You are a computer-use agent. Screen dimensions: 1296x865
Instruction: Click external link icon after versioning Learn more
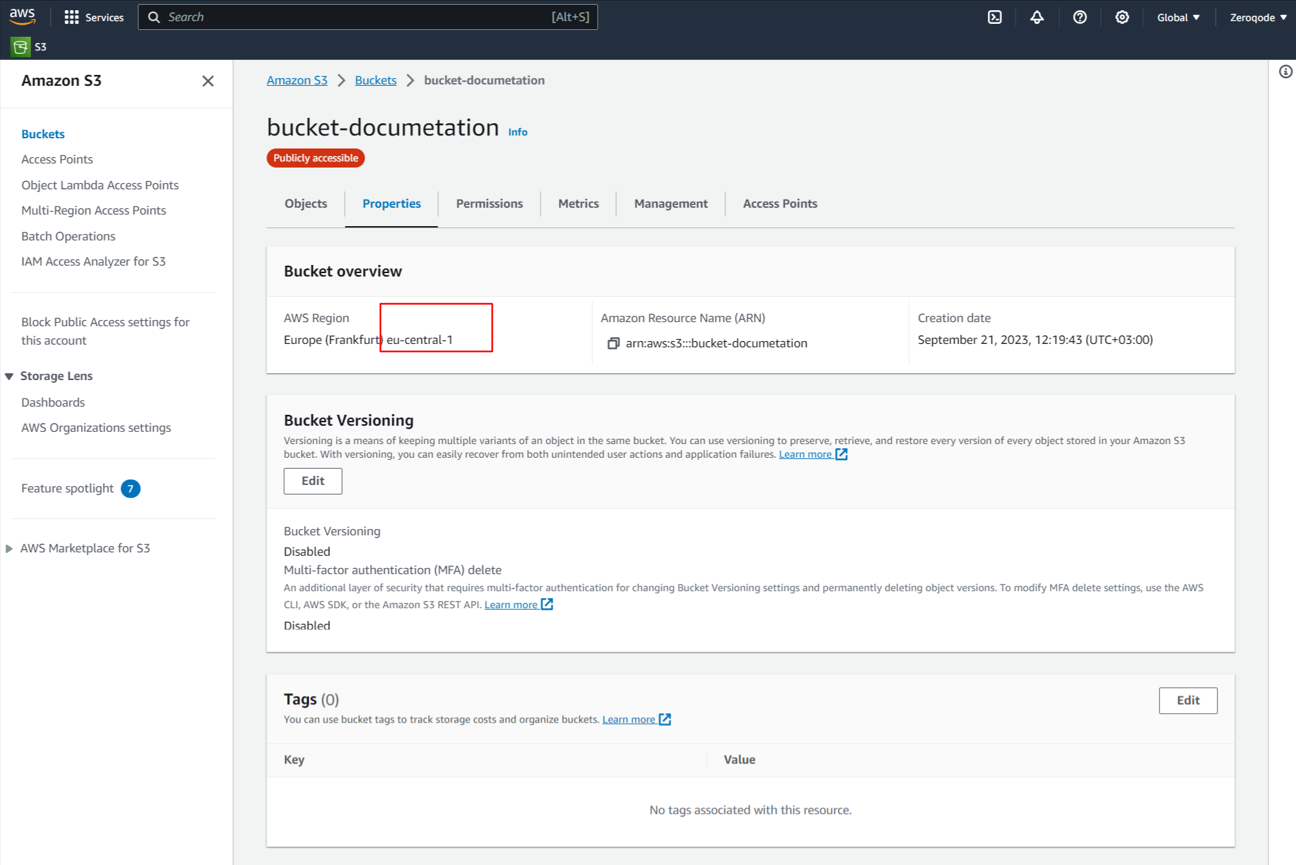[841, 454]
